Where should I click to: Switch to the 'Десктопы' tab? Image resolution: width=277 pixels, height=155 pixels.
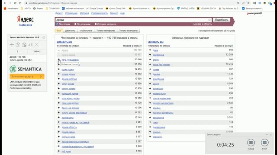pos(70,31)
